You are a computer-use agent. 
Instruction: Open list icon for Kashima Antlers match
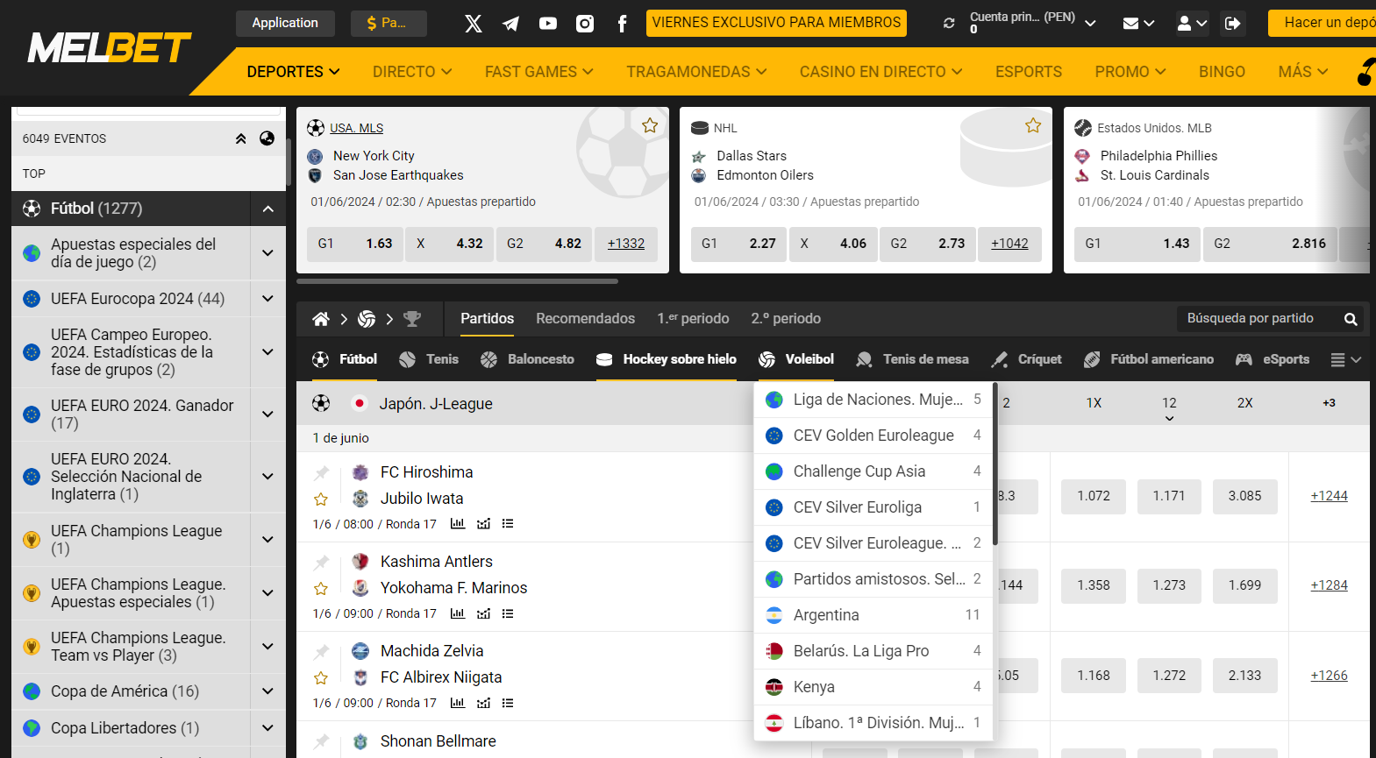tap(508, 613)
